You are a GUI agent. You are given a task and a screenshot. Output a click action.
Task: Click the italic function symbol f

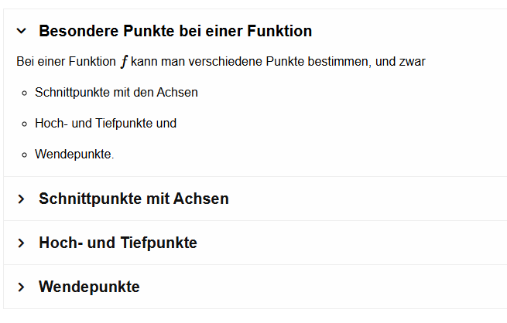[x=124, y=62]
